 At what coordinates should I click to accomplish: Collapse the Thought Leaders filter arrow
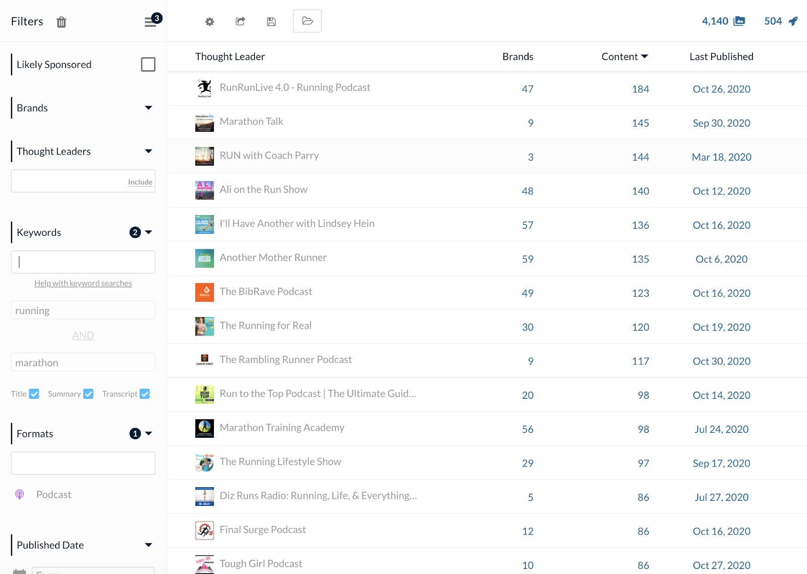[148, 151]
